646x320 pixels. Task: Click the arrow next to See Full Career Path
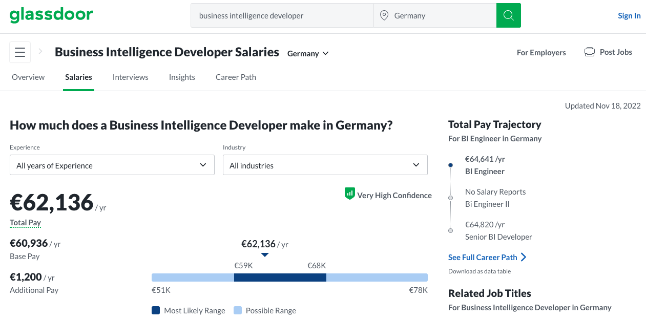point(524,257)
